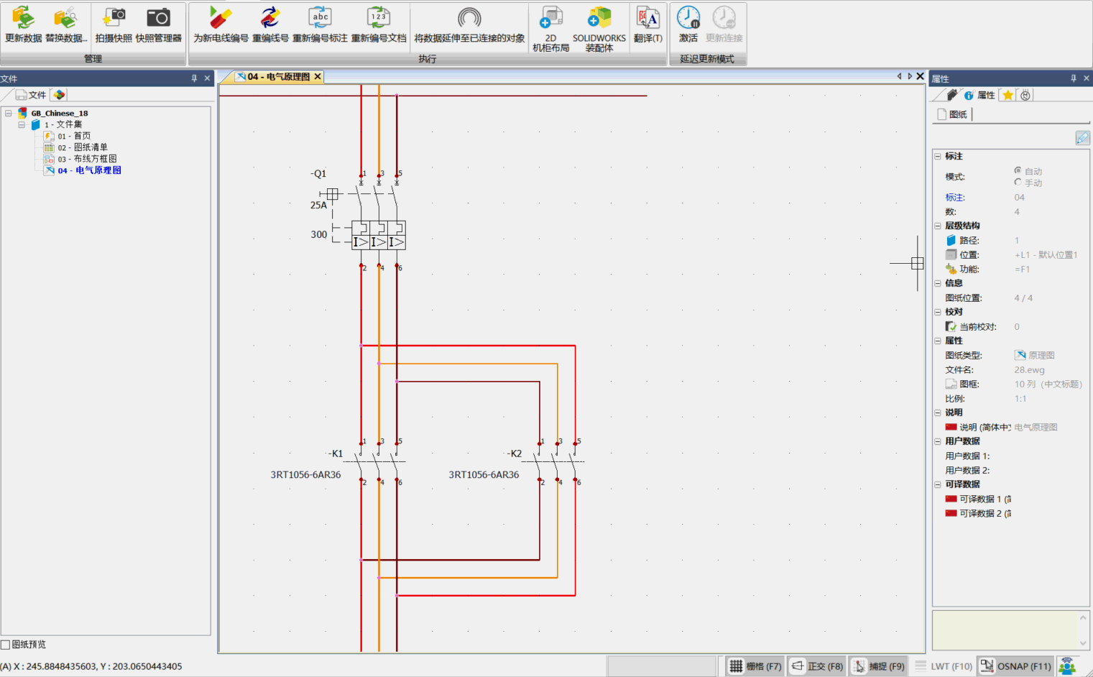Collapse the 说明 section in properties

click(938, 413)
